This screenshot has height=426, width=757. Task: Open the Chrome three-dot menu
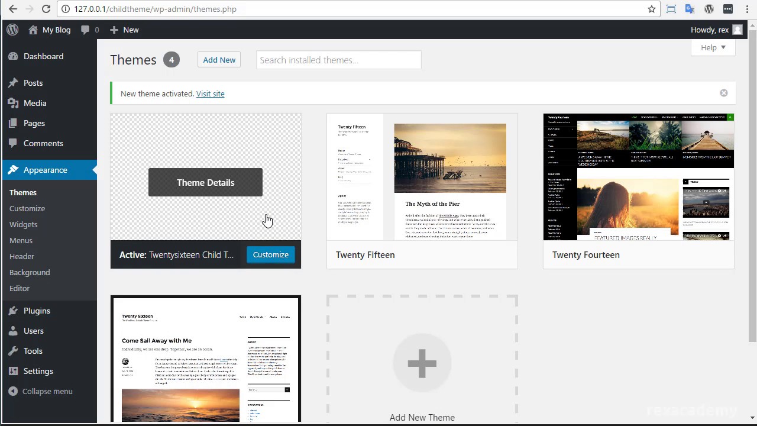coord(747,9)
